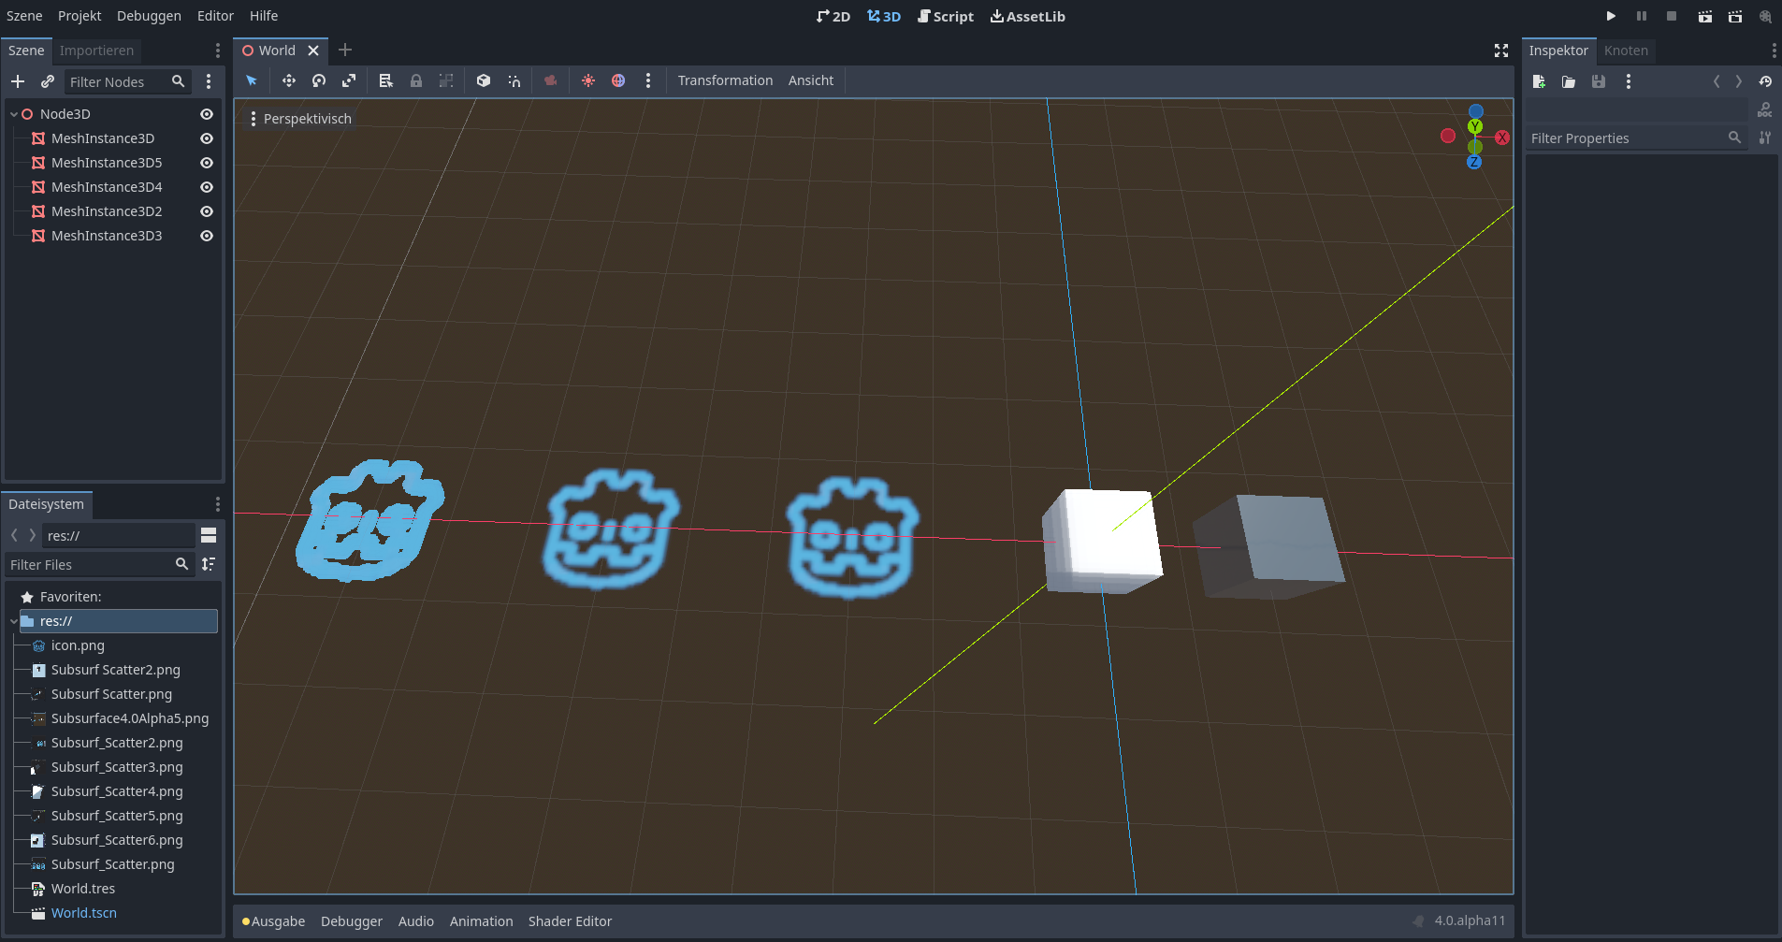Open the history dropdown in the Inspector
This screenshot has width=1782, height=942.
[1767, 81]
